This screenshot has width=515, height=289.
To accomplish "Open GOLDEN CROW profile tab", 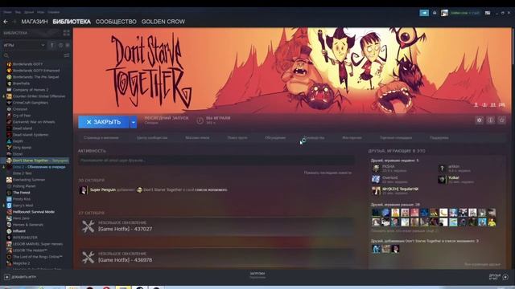I will (x=163, y=22).
